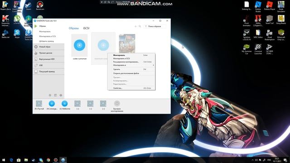Open Roblox Player desktop shortcut
This screenshot has width=290, height=163.
point(270,6)
